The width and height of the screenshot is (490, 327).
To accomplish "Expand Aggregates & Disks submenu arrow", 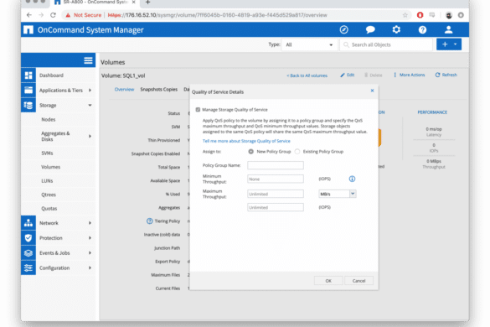I will (90, 136).
